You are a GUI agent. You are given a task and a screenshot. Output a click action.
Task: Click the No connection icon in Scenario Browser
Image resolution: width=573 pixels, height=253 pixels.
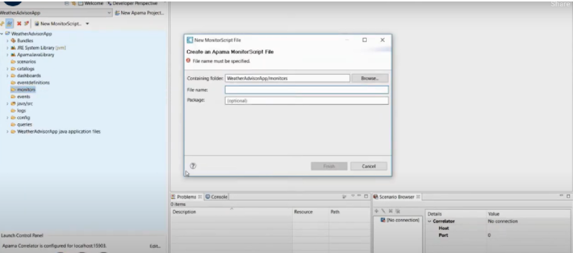point(383,220)
